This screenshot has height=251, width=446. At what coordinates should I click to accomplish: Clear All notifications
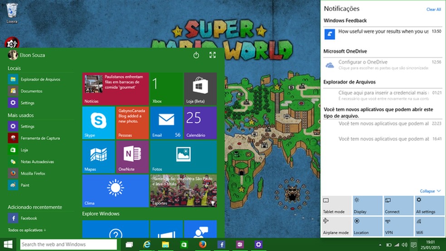coord(433,10)
